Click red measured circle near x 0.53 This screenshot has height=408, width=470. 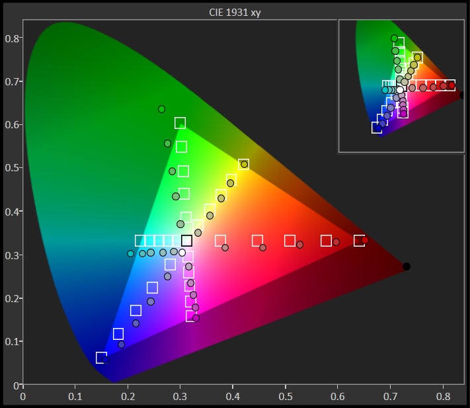299,245
